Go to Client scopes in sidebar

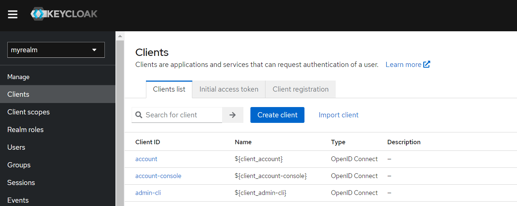[x=28, y=112]
